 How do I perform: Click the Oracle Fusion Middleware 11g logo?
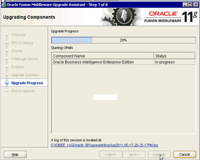pos(171,17)
